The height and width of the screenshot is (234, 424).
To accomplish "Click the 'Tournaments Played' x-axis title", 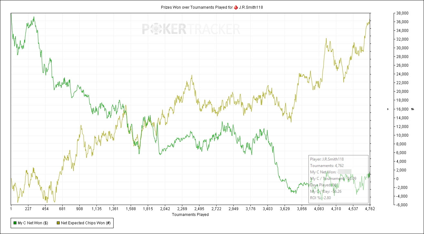I will (x=190, y=214).
